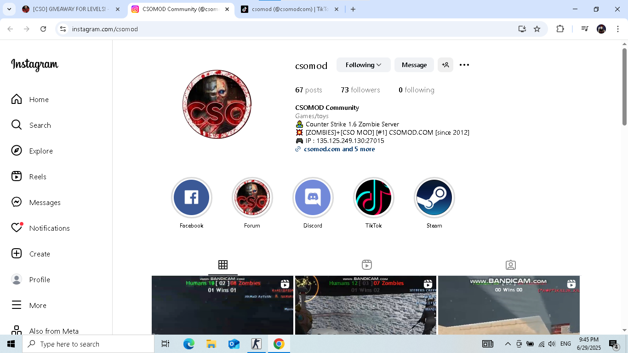The height and width of the screenshot is (353, 628).
Task: Expand the Following dropdown button
Action: [363, 65]
